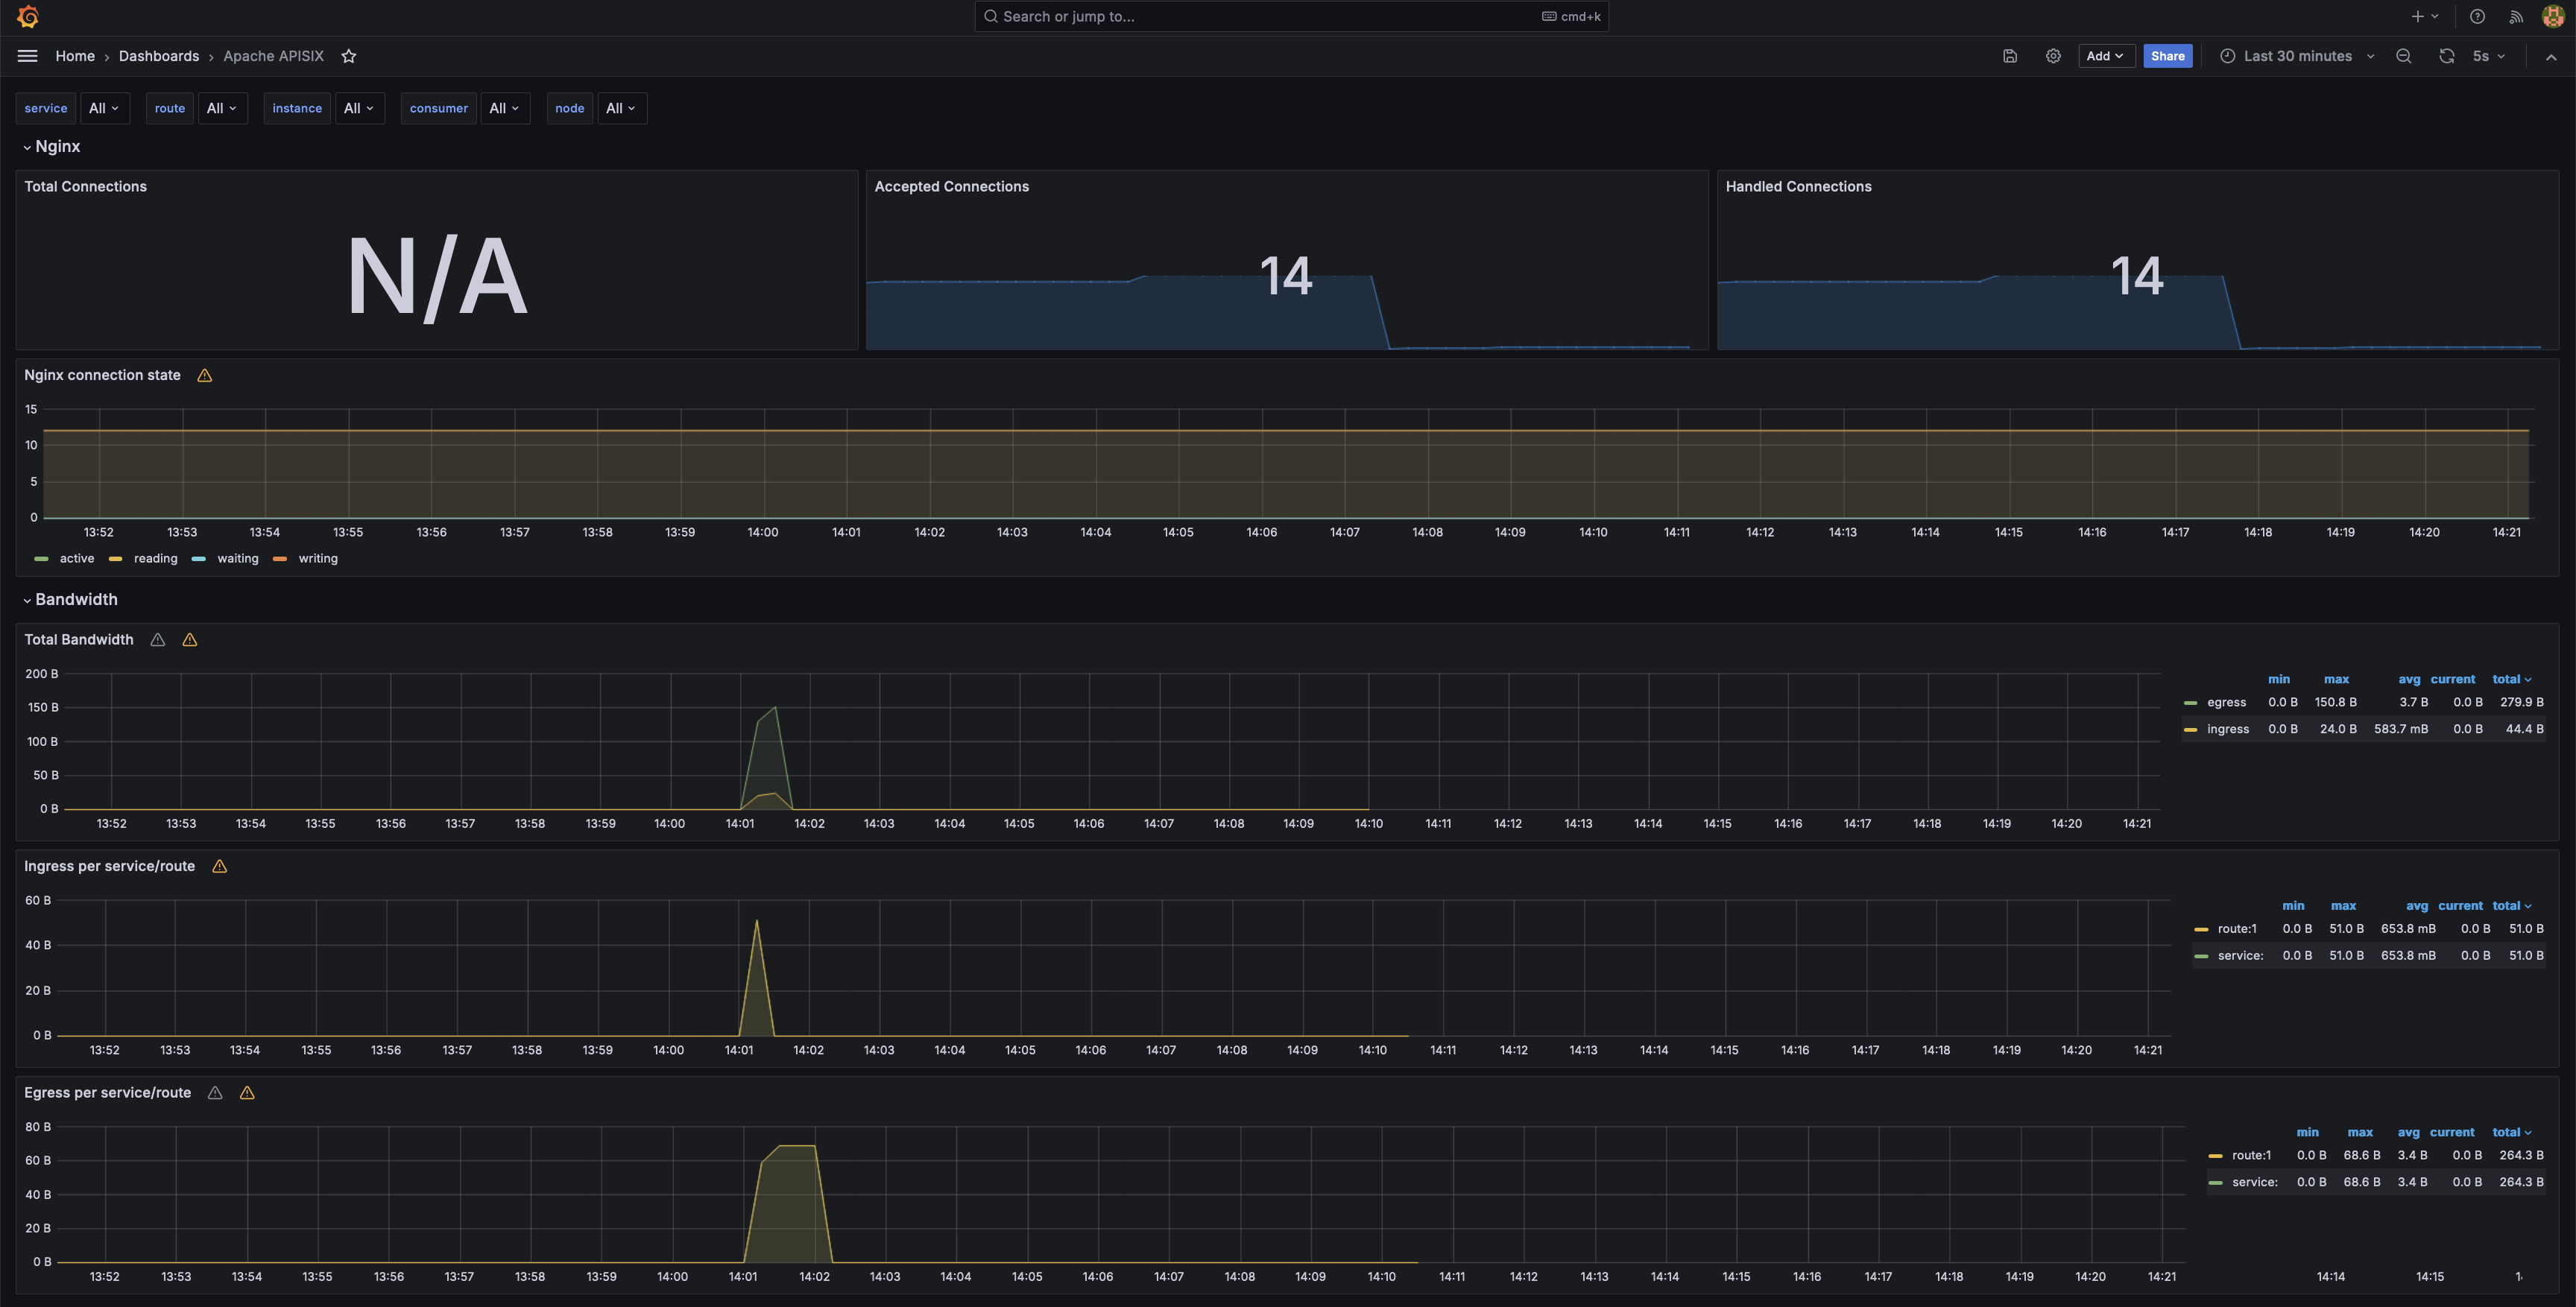Viewport: 2576px width, 1307px height.
Task: Toggle the active series in legend
Action: (76, 559)
